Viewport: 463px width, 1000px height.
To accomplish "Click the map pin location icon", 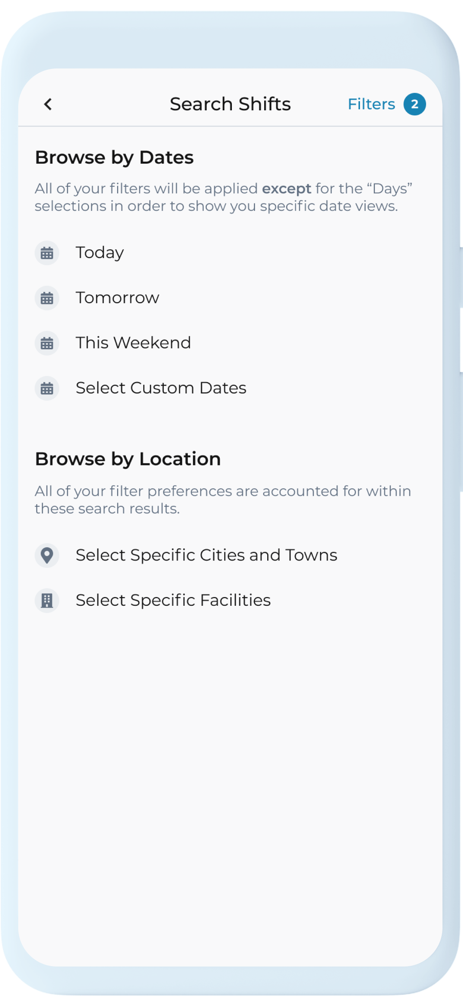I will [47, 556].
